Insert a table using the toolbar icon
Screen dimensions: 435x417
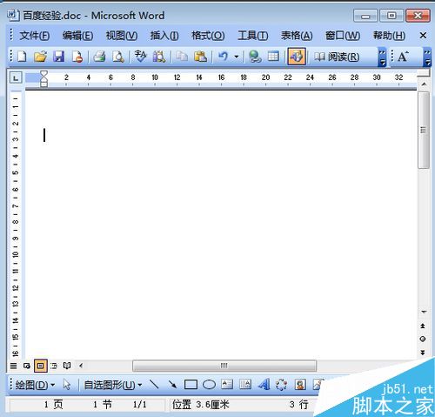pyautogui.click(x=273, y=57)
